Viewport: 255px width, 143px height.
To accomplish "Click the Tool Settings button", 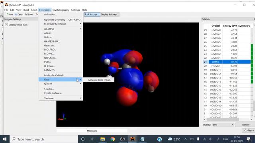I will 92,14.
